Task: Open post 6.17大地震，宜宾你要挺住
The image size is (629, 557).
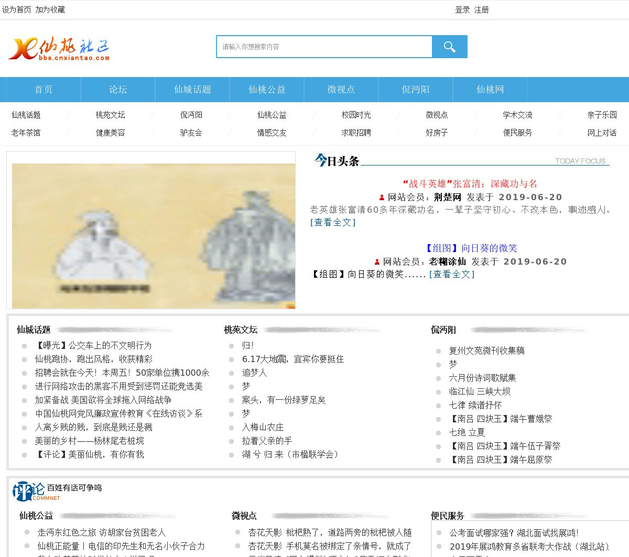Action: pyautogui.click(x=293, y=359)
